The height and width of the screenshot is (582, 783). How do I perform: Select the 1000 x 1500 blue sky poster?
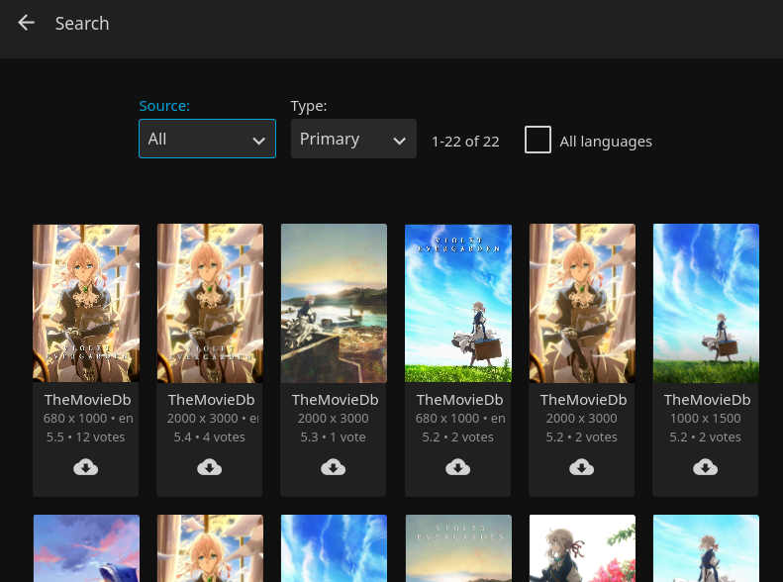click(706, 303)
